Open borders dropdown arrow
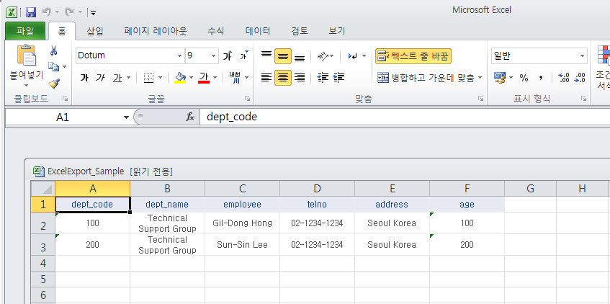The width and height of the screenshot is (610, 304). (160, 78)
